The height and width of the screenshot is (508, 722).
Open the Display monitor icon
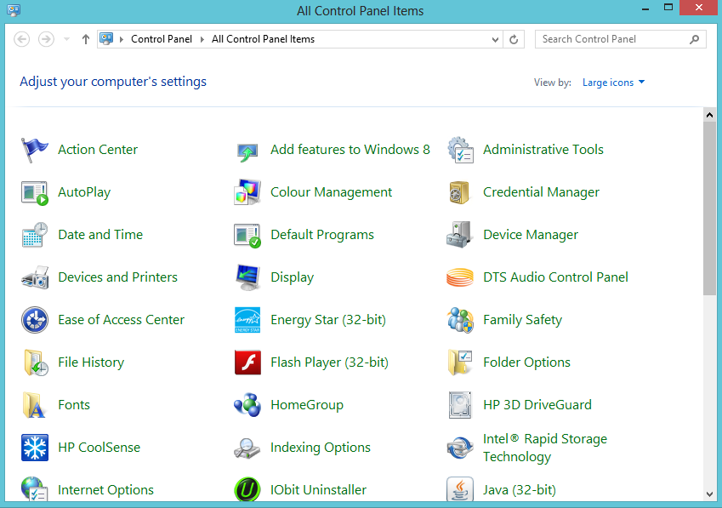(x=247, y=277)
